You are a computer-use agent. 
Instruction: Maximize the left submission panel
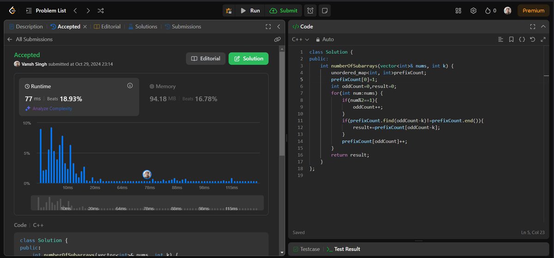pyautogui.click(x=268, y=27)
